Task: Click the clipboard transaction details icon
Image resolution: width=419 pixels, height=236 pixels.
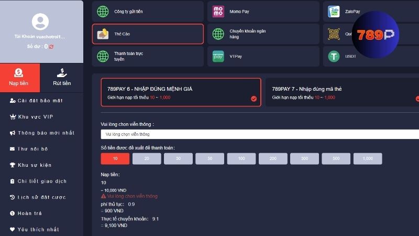Action: point(12,181)
